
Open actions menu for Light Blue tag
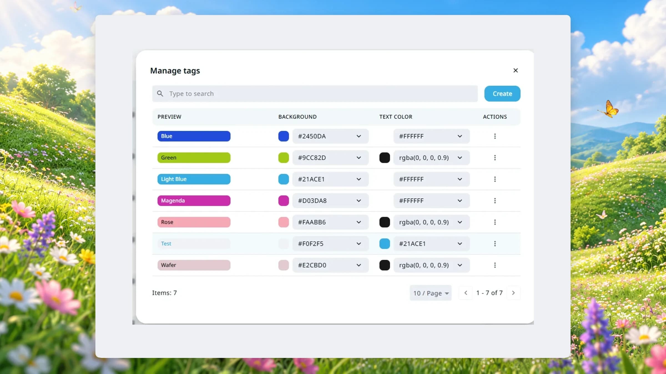[495, 179]
